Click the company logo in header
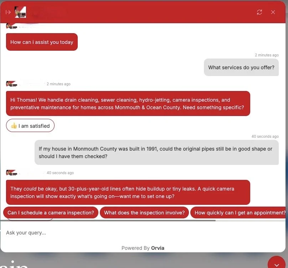The image size is (288, 268). coord(20,12)
